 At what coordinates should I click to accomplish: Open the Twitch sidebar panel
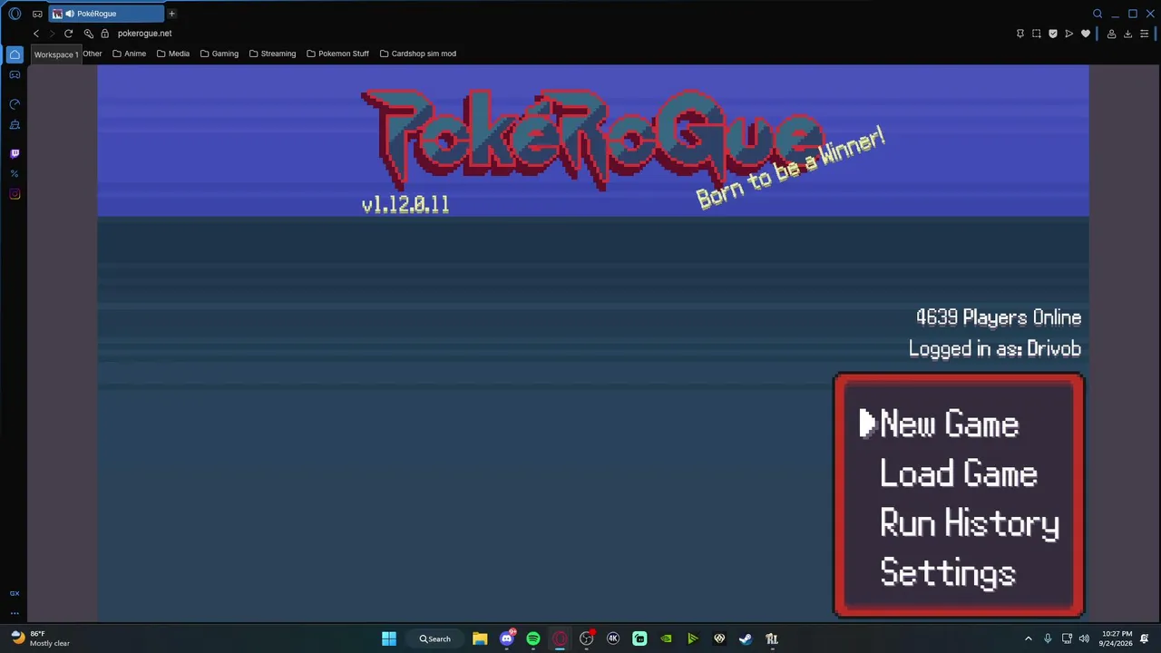(15, 154)
